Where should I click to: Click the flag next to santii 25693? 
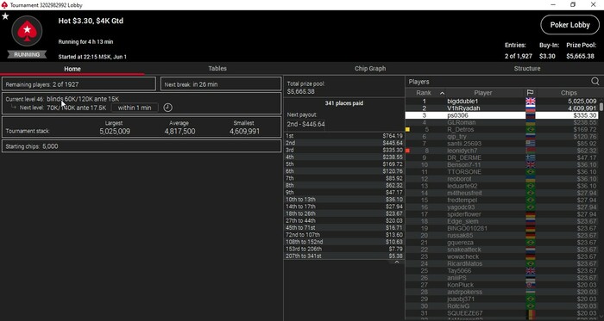531,144
